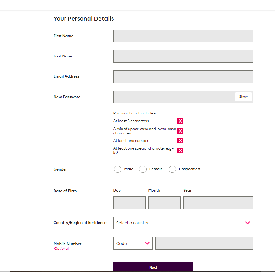Click into the Last Name field

click(183, 56)
